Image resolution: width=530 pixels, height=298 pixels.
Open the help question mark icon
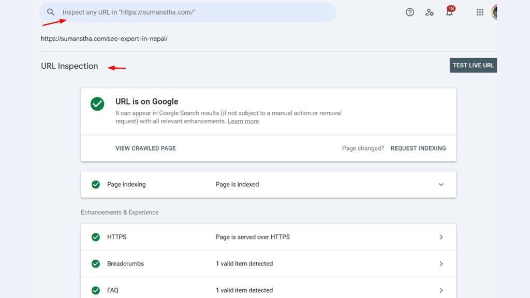(x=410, y=12)
